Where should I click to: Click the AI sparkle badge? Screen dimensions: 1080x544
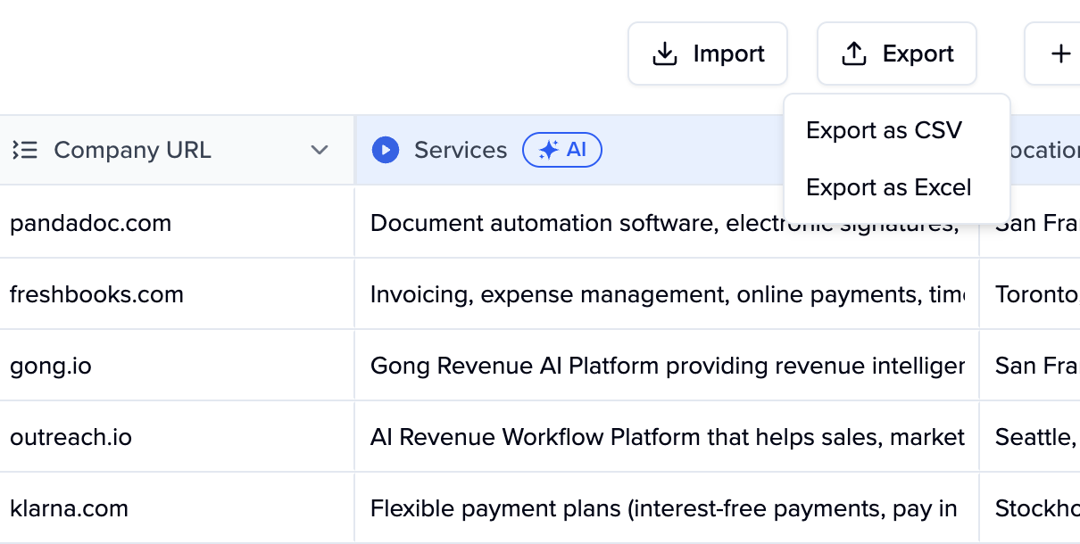562,150
